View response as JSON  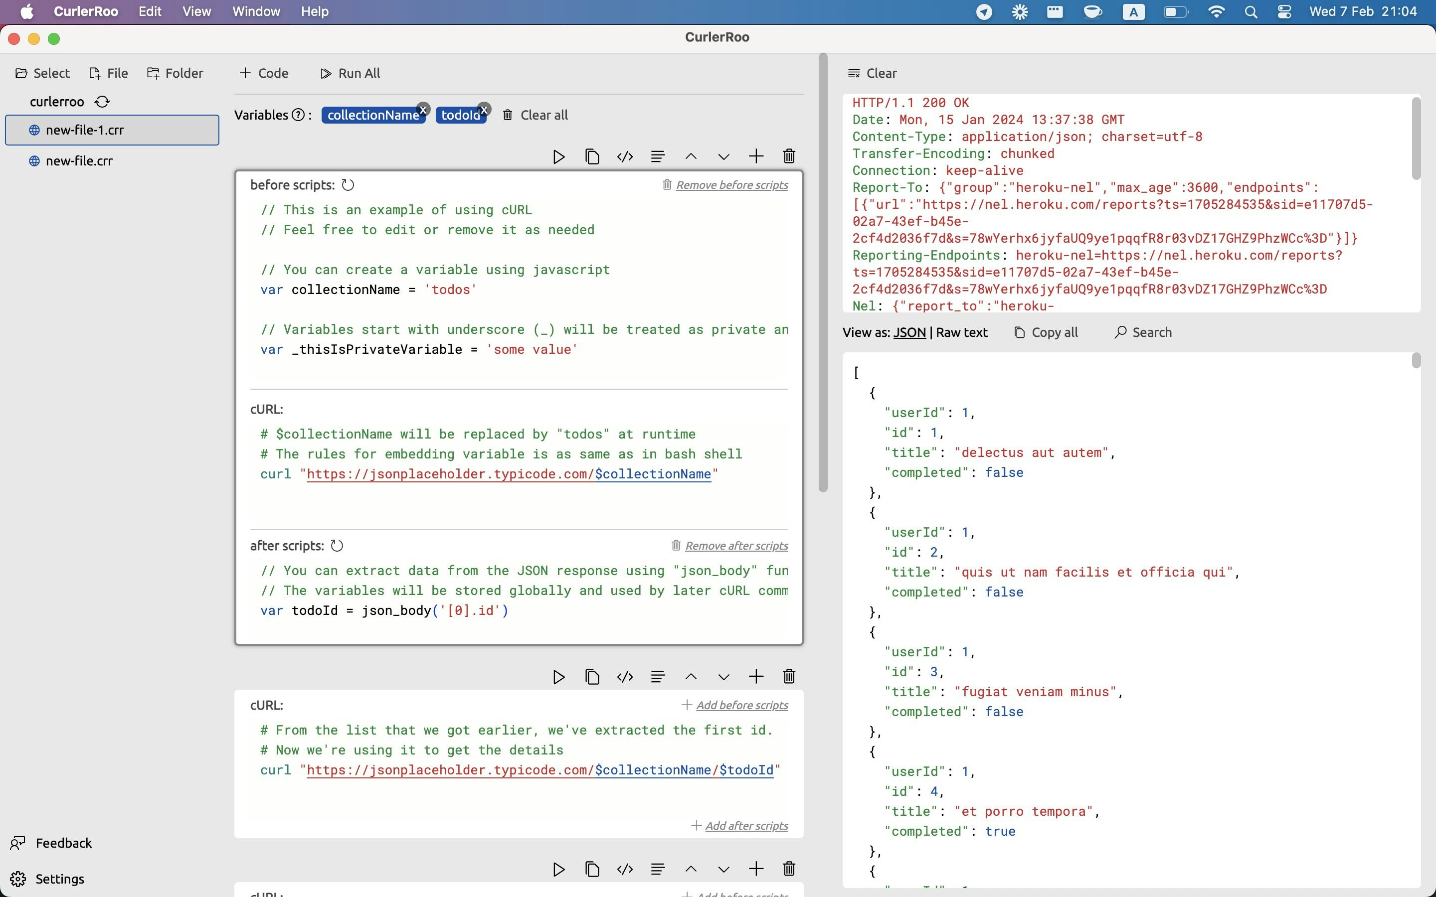point(909,332)
